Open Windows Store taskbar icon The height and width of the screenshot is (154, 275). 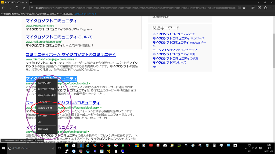tap(74, 145)
